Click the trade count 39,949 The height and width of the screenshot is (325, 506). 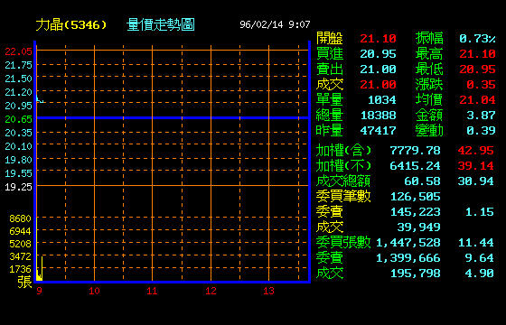coord(419,227)
